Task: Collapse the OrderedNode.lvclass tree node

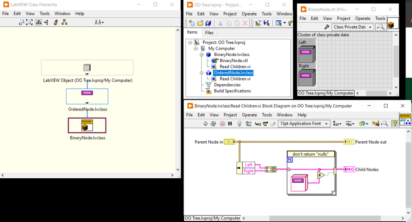Action: [202, 73]
